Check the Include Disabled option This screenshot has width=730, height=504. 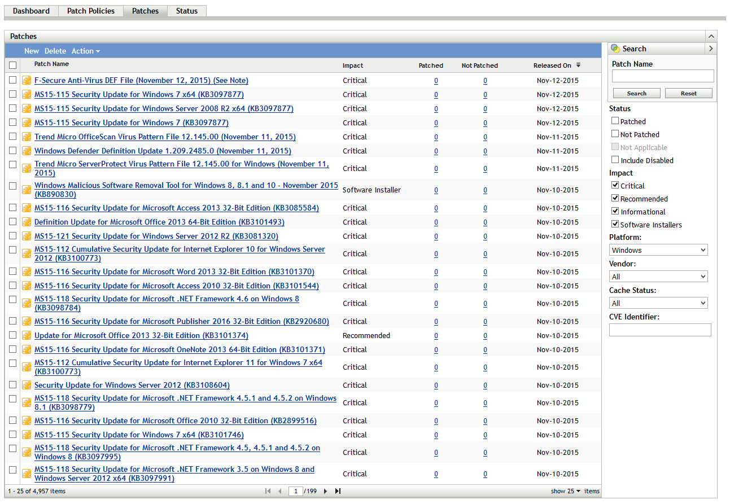615,160
